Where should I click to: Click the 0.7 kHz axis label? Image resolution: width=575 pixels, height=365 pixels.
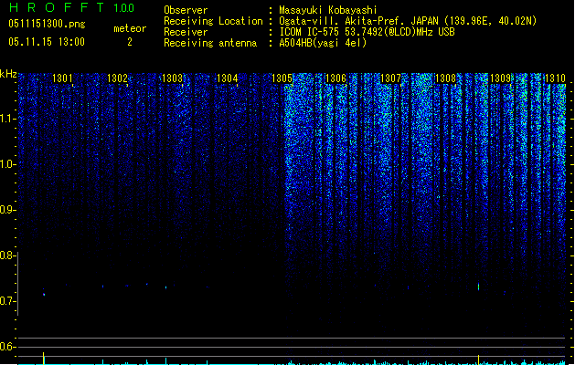(7, 301)
